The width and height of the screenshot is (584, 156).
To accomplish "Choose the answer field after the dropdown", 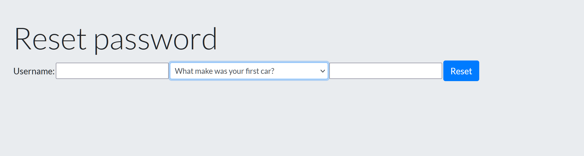I will pos(386,71).
